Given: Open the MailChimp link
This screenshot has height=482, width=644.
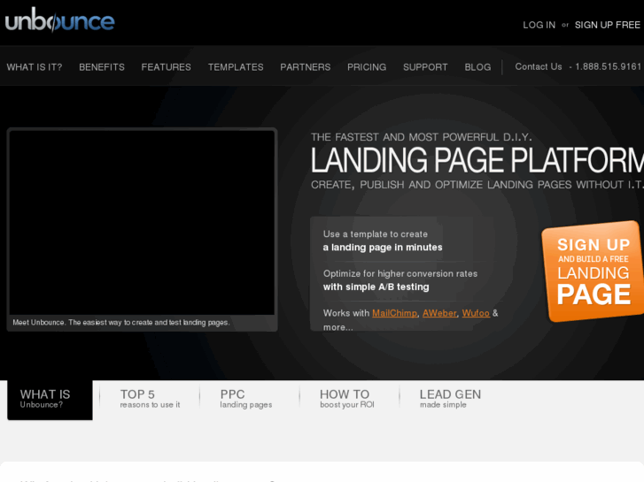Looking at the screenshot, I should click(x=394, y=313).
